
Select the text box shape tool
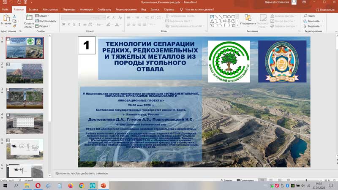(212, 16)
